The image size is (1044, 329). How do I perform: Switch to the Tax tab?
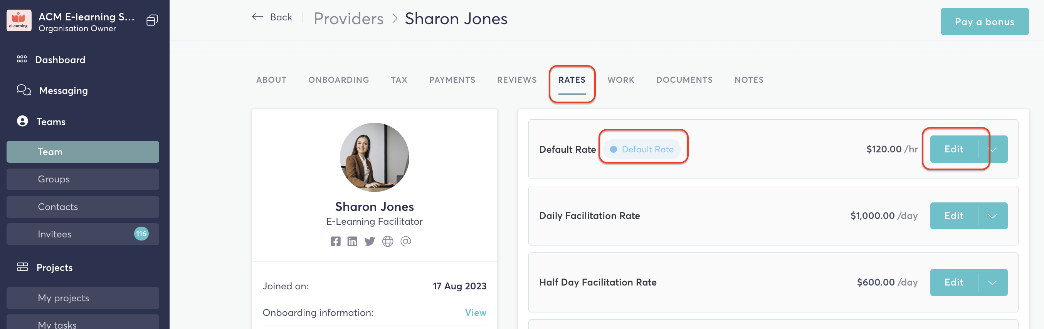[x=399, y=80]
